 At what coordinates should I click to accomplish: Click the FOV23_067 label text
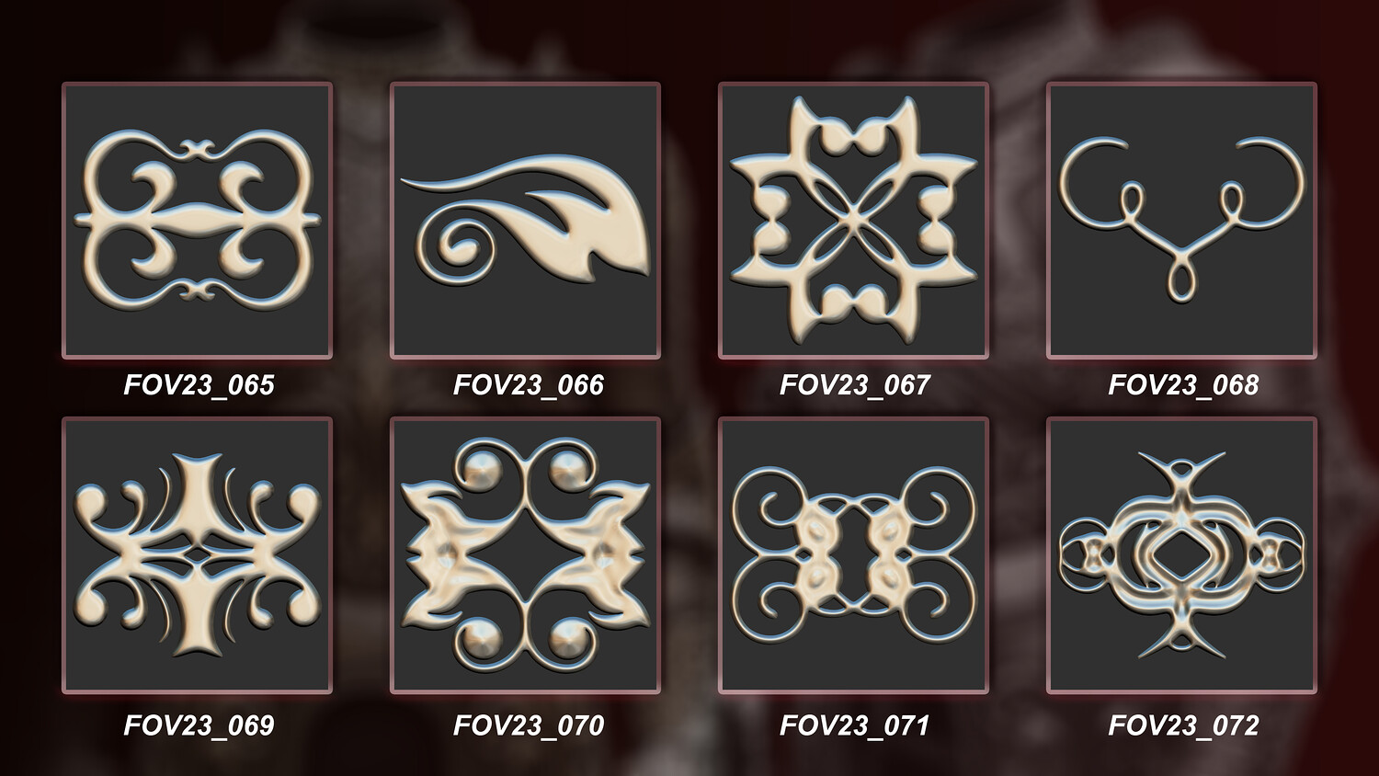[x=855, y=384]
